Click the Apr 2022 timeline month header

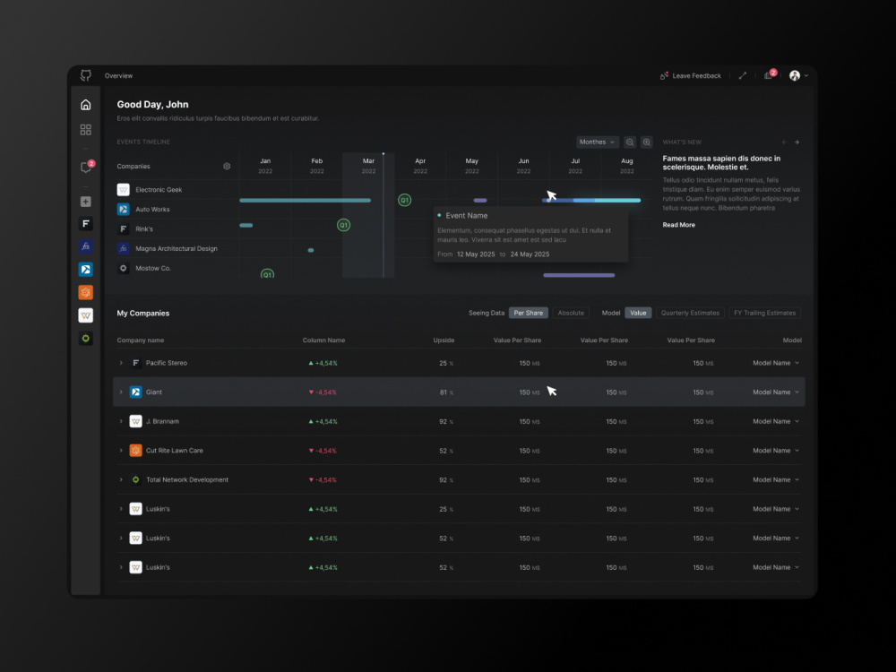[x=420, y=166]
